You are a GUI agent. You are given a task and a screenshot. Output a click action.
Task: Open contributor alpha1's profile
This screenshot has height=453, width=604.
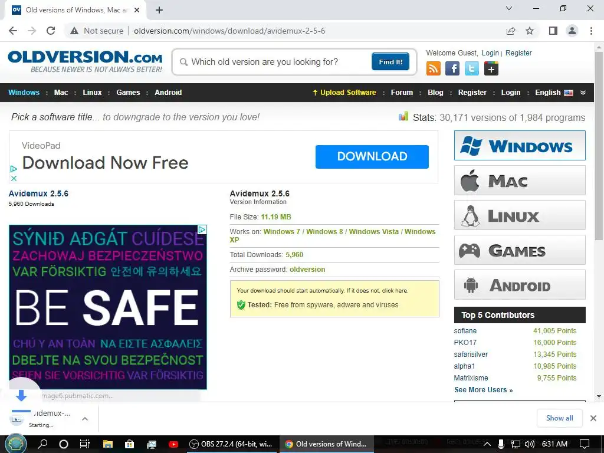464,366
